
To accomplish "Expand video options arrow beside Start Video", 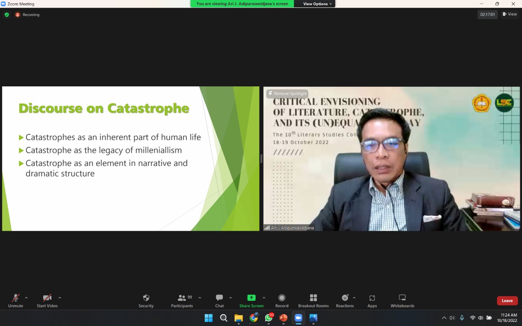I will pyautogui.click(x=60, y=298).
